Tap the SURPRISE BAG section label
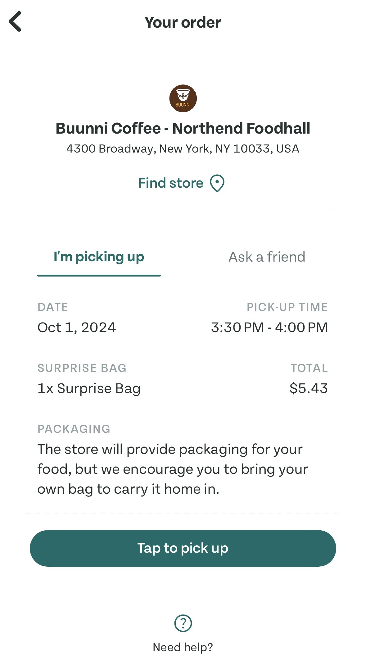 82,368
